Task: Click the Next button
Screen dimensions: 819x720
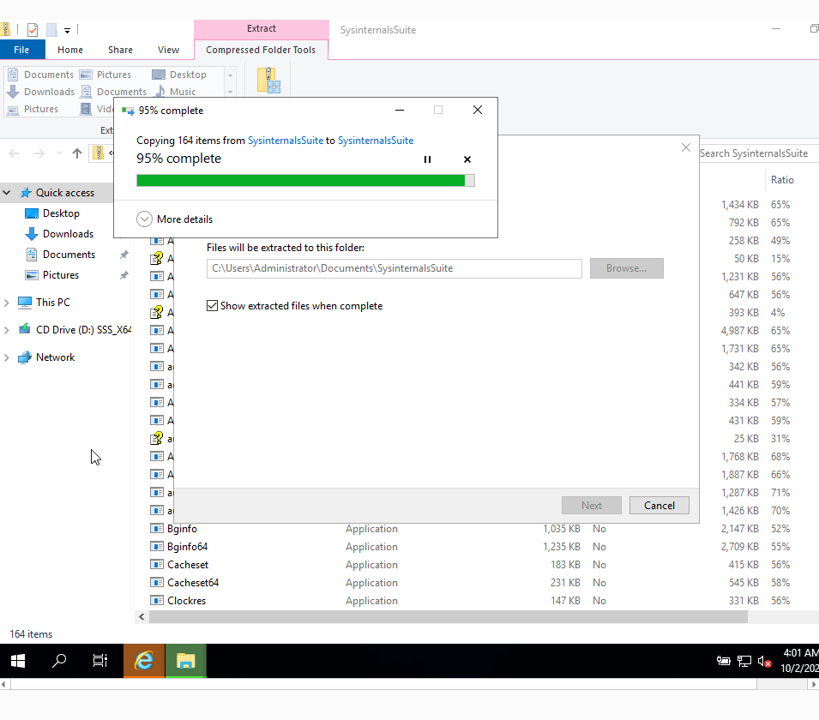Action: 591,506
